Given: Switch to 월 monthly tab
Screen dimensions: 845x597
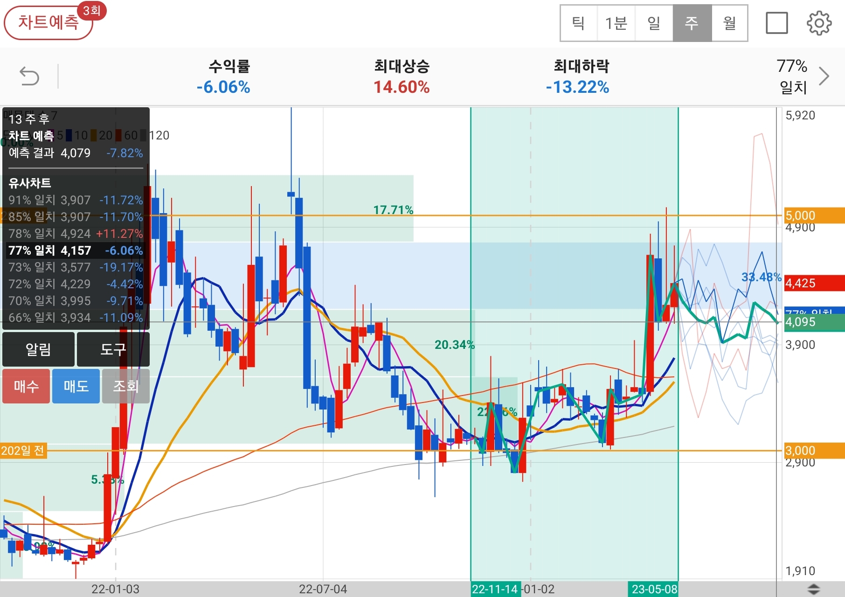Looking at the screenshot, I should click(729, 23).
